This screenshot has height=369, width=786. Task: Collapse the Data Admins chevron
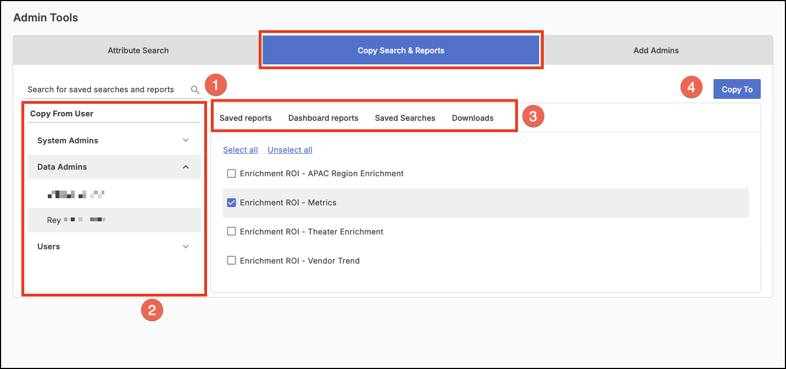click(186, 167)
